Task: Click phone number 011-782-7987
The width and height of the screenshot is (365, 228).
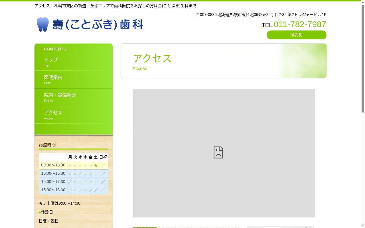Action: click(300, 24)
